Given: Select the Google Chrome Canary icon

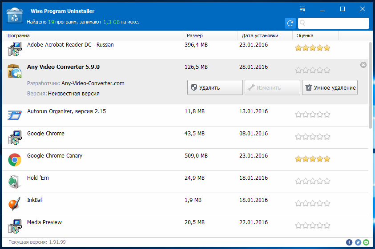Looking at the screenshot, I should [15, 160].
